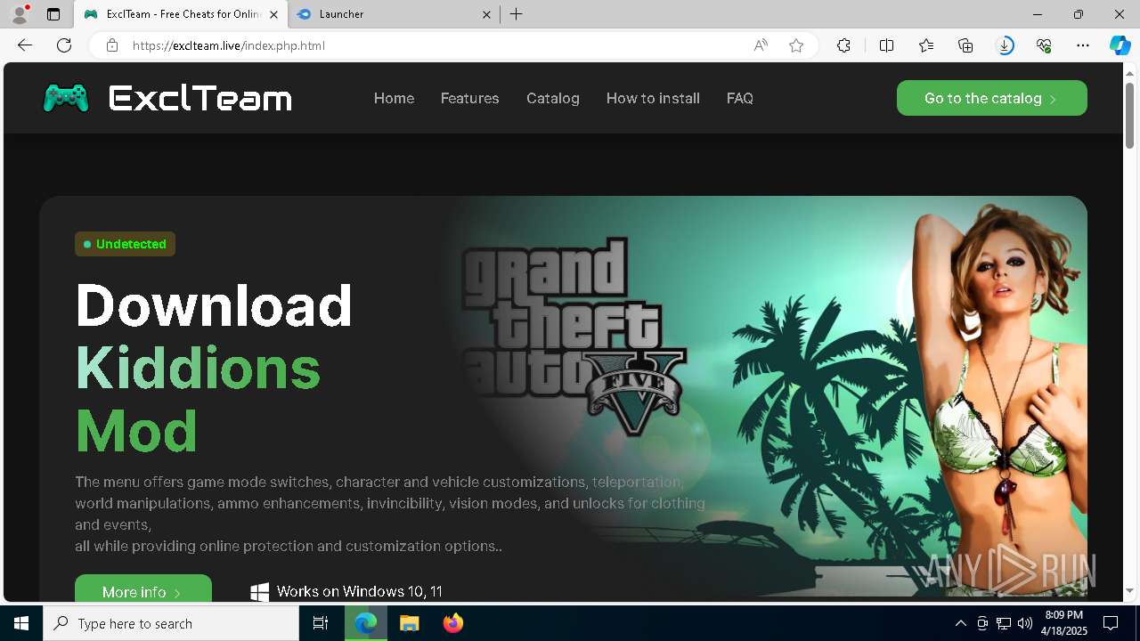Close the Launcher tab

point(487,14)
